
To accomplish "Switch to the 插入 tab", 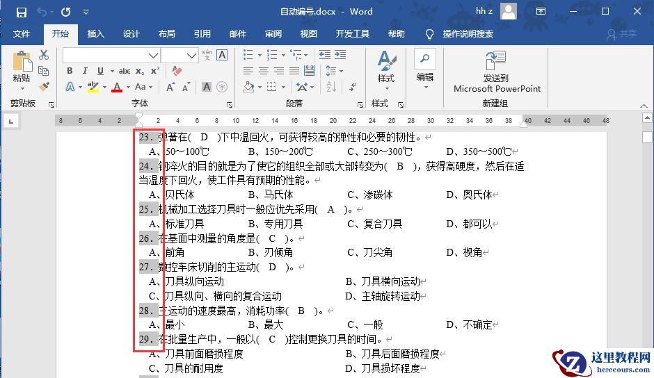I will point(95,34).
